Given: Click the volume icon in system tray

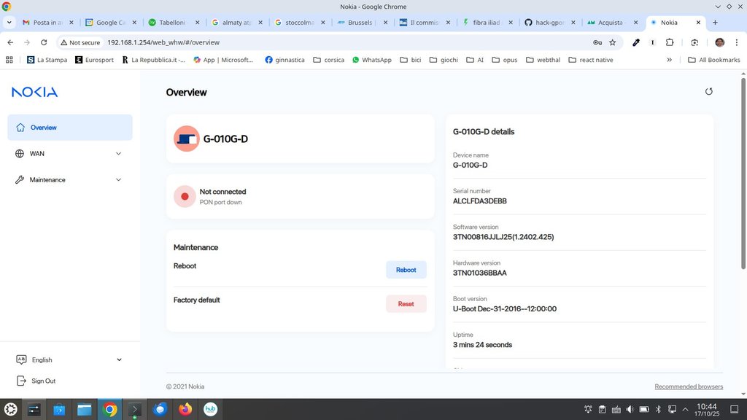Looking at the screenshot, I should [x=630, y=409].
